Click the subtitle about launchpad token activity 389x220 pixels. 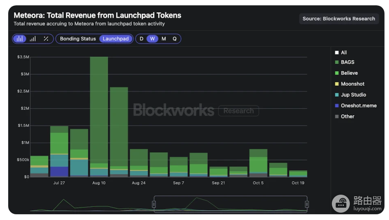click(89, 24)
